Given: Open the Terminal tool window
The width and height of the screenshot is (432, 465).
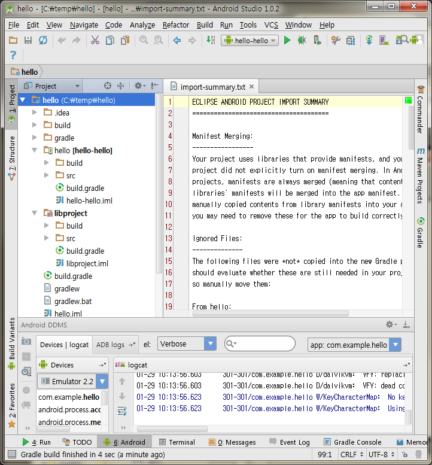Looking at the screenshot, I should pyautogui.click(x=177, y=442).
